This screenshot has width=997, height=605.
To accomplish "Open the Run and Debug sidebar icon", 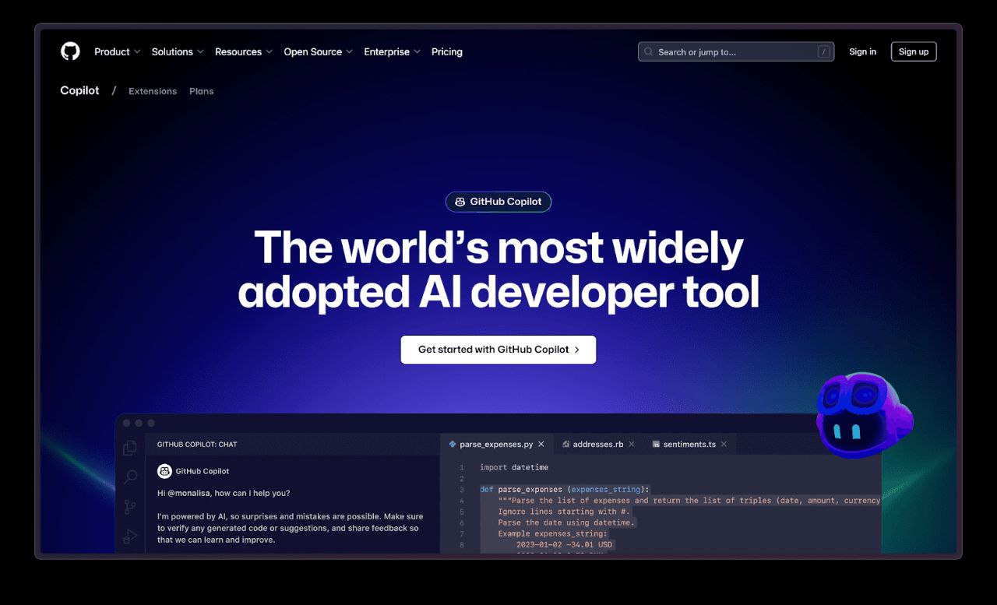I will [130, 536].
